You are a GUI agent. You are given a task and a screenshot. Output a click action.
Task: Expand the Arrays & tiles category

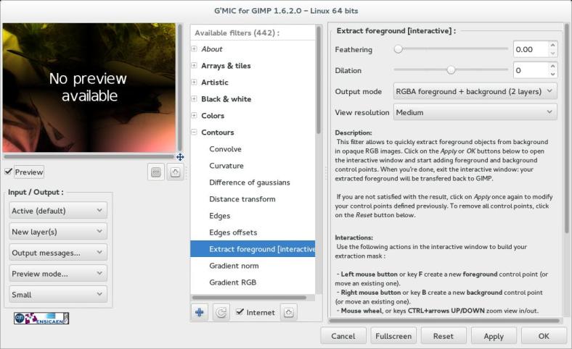194,65
